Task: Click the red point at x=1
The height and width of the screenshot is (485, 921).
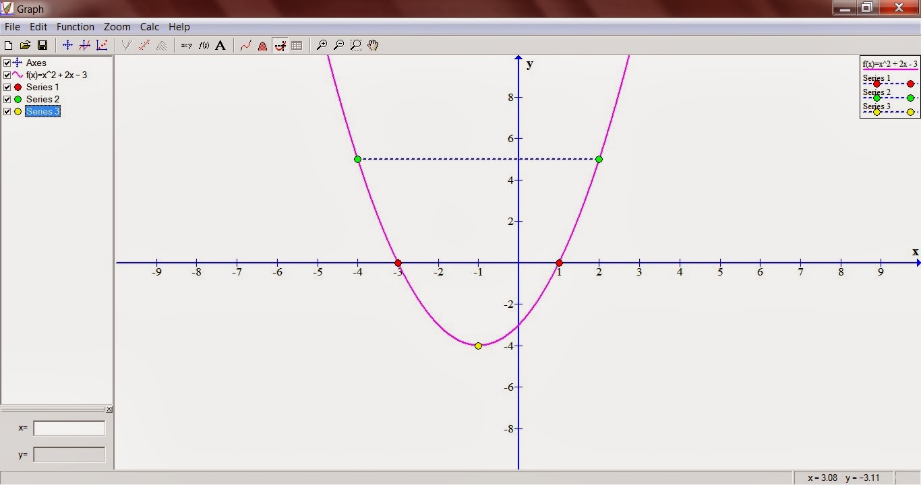Action: pos(559,263)
